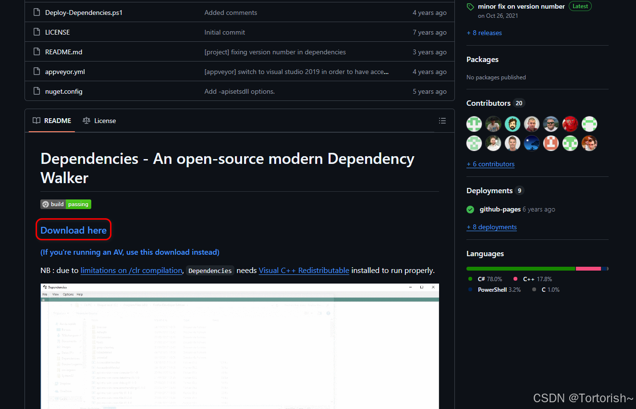Switch to the README tab
Image resolution: width=636 pixels, height=409 pixels.
tap(57, 121)
